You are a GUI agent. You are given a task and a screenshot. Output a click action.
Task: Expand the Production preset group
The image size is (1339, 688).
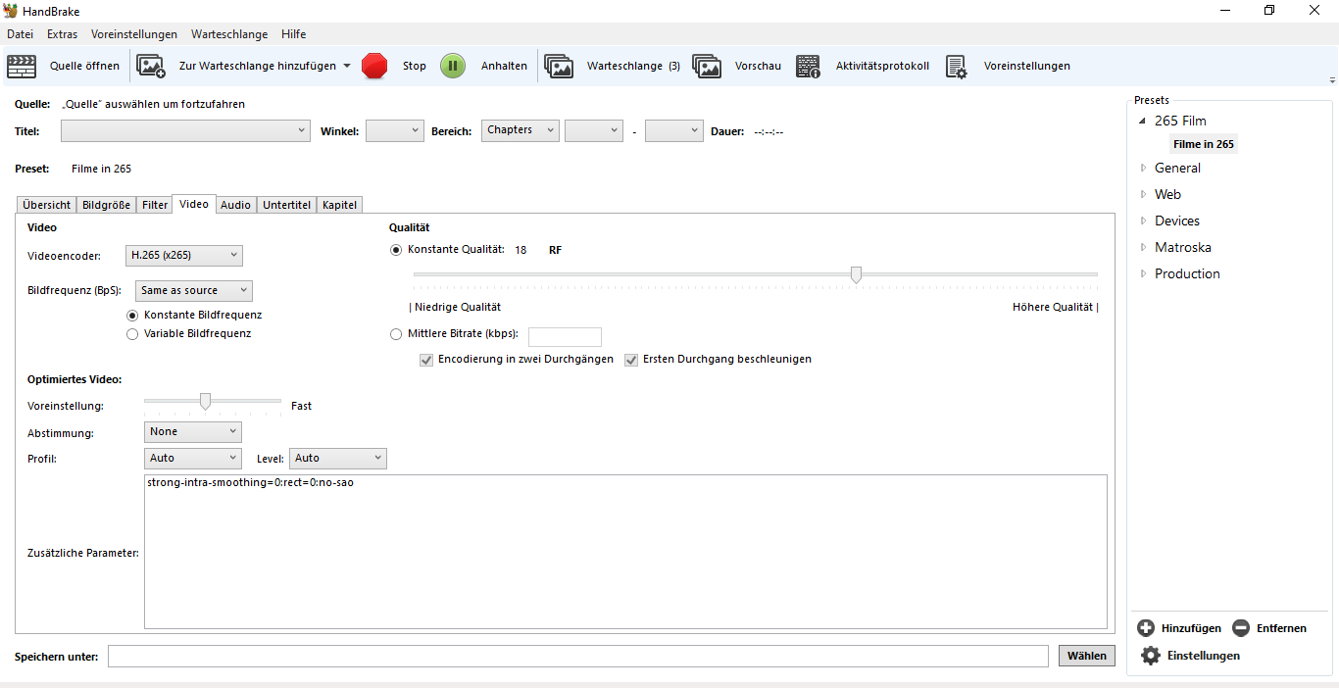[1143, 273]
